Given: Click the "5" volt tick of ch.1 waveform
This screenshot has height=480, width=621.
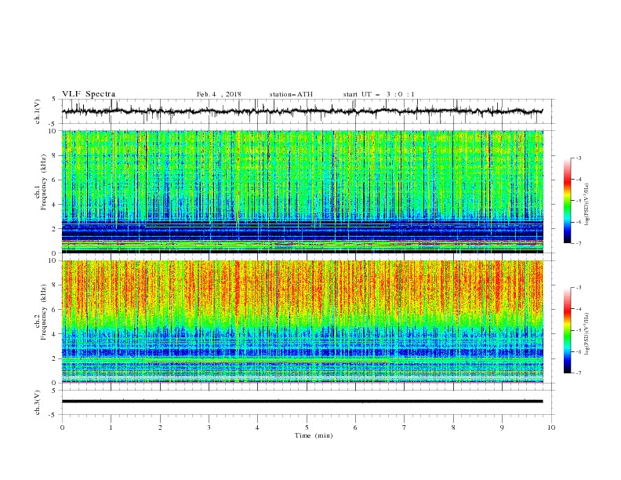Looking at the screenshot, I should pyautogui.click(x=55, y=100).
